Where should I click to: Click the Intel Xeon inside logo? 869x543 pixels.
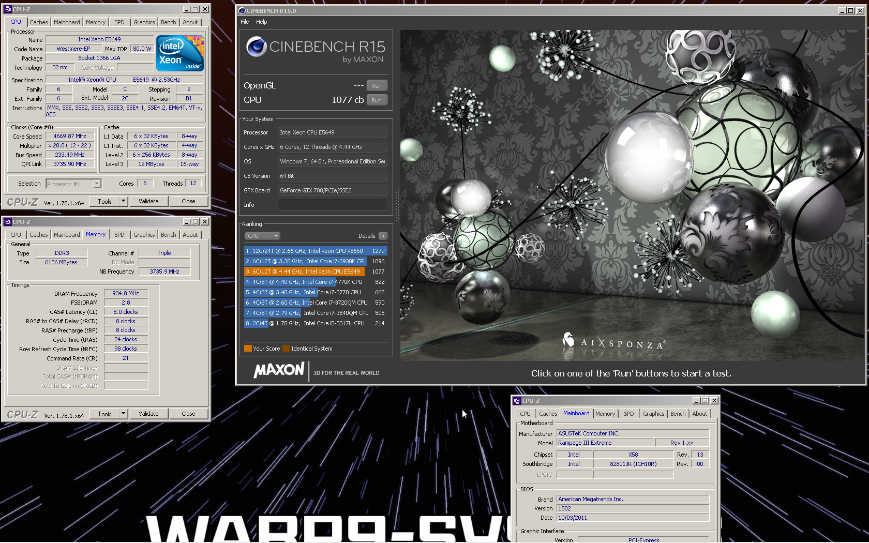pos(180,53)
